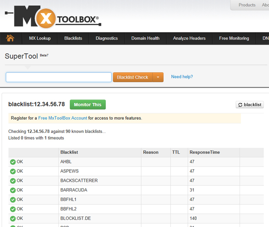Click the green Monitor This button

pos(88,104)
